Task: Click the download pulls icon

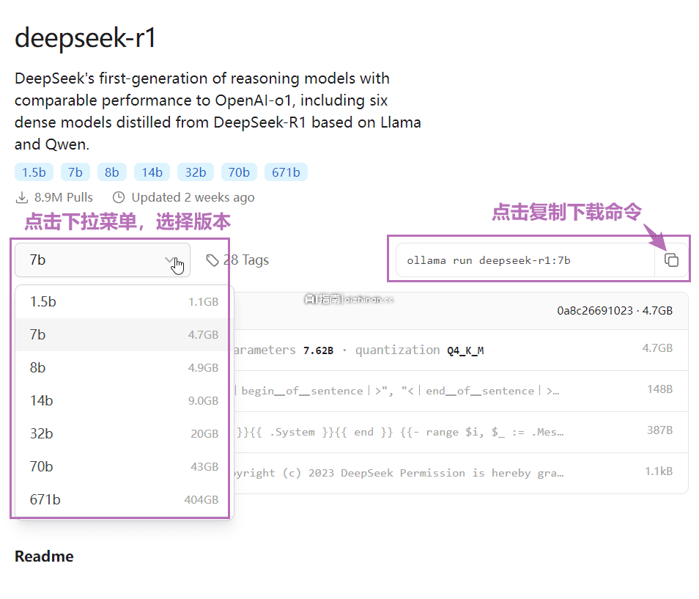Action: pos(22,197)
